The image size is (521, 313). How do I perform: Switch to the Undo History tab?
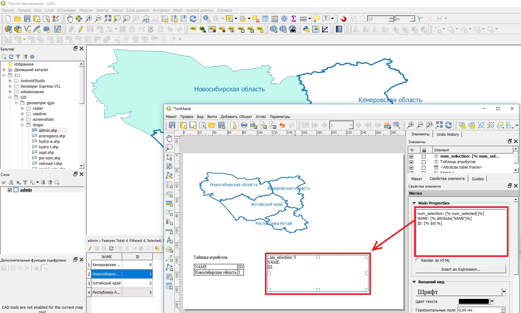[447, 134]
